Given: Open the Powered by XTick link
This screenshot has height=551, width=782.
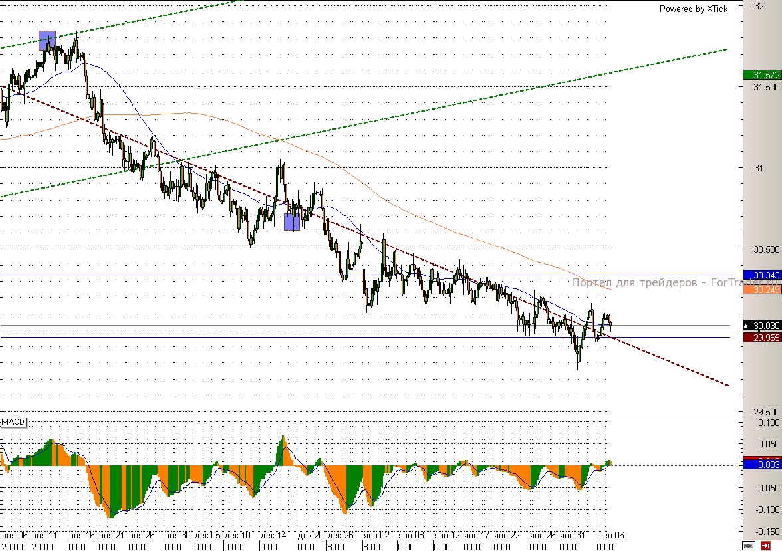Looking at the screenshot, I should coord(693,9).
